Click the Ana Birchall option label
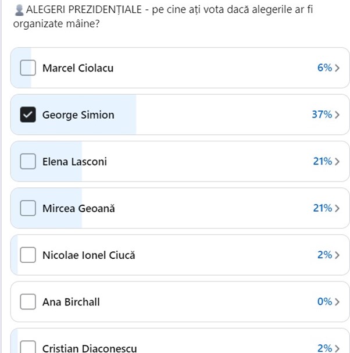 click(x=71, y=302)
